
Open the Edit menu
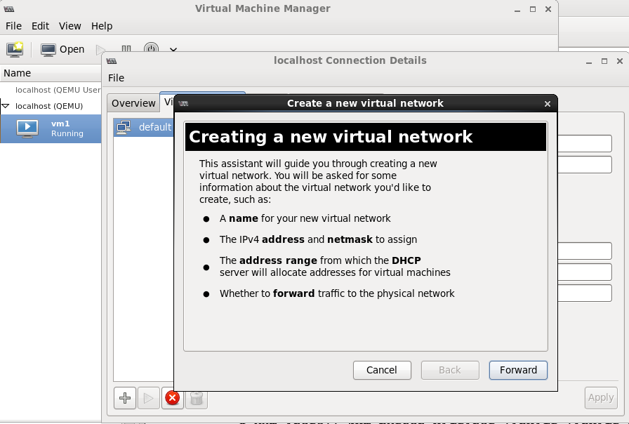[x=40, y=26]
